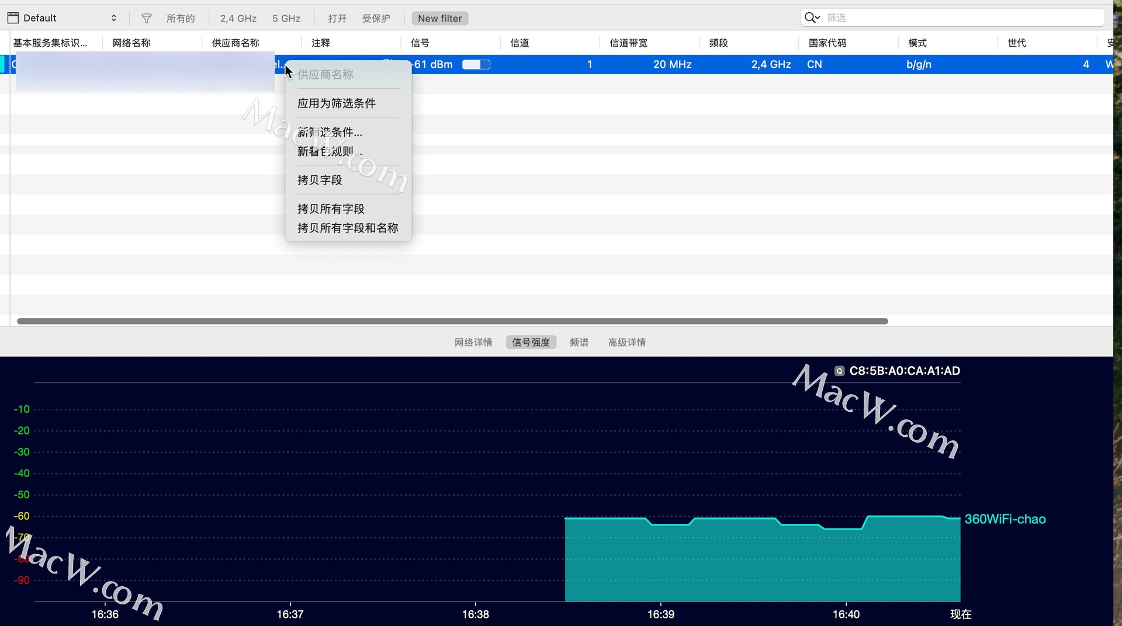Click the signal strength bar indicator

476,64
